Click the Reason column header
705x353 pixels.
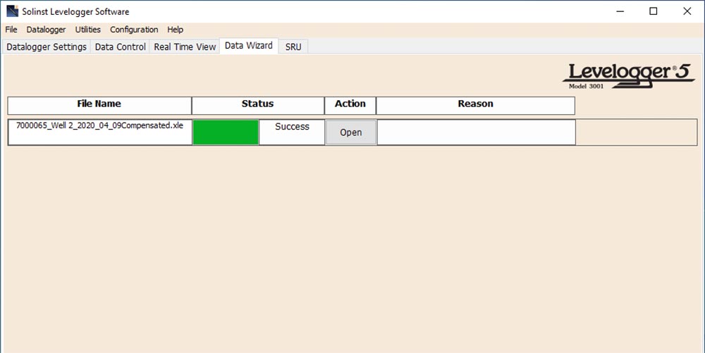coord(475,104)
